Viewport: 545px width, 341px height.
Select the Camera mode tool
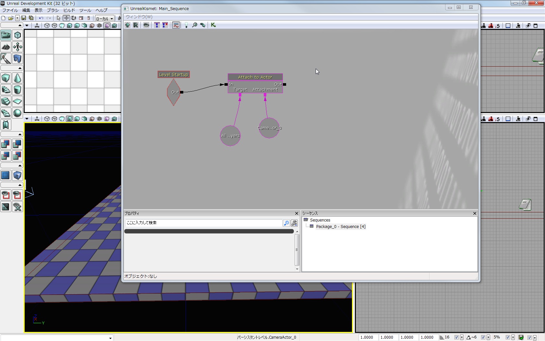click(6, 35)
